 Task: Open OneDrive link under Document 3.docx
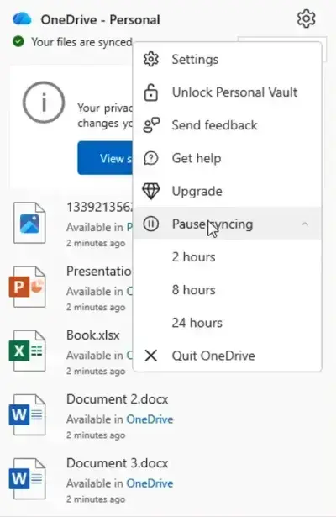click(x=150, y=483)
